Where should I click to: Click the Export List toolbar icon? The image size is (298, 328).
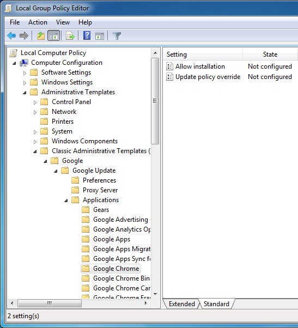click(70, 36)
